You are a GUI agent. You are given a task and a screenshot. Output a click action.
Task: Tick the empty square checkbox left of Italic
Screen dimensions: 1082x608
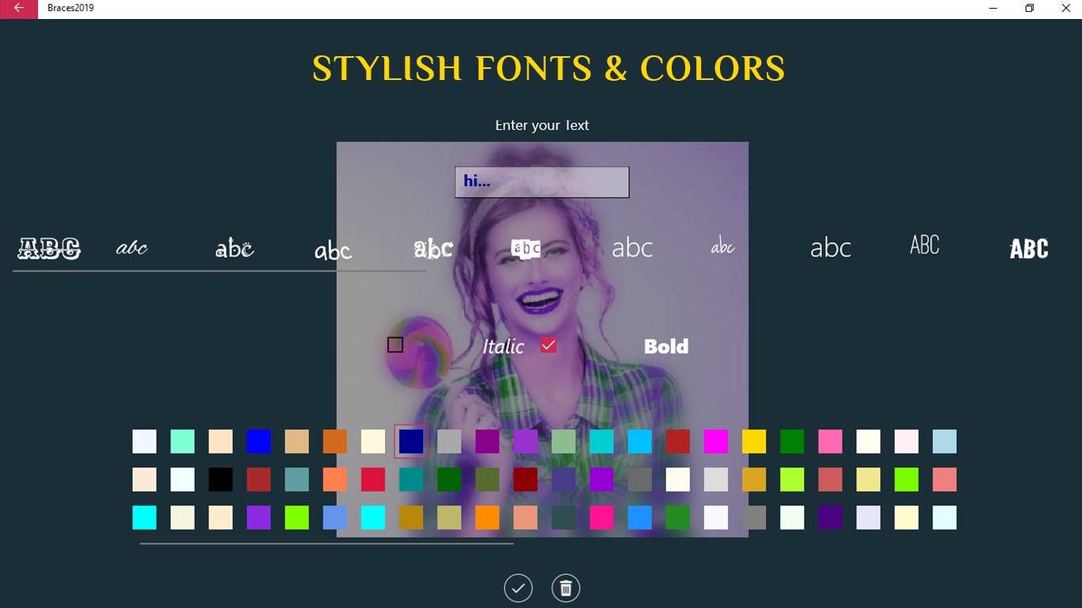(395, 345)
